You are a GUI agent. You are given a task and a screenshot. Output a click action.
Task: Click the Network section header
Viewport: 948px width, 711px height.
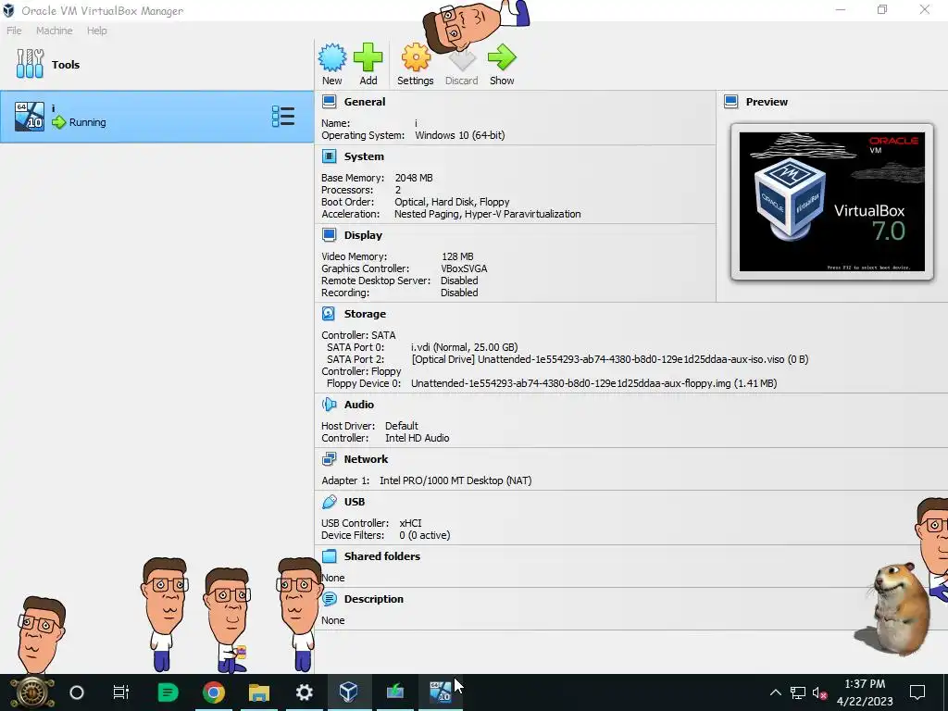[366, 459]
